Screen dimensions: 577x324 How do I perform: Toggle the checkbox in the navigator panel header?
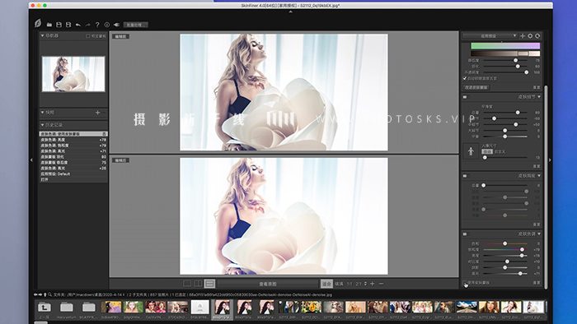[x=88, y=36]
